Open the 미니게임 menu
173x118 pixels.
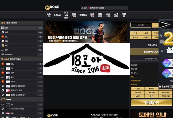click(74, 15)
